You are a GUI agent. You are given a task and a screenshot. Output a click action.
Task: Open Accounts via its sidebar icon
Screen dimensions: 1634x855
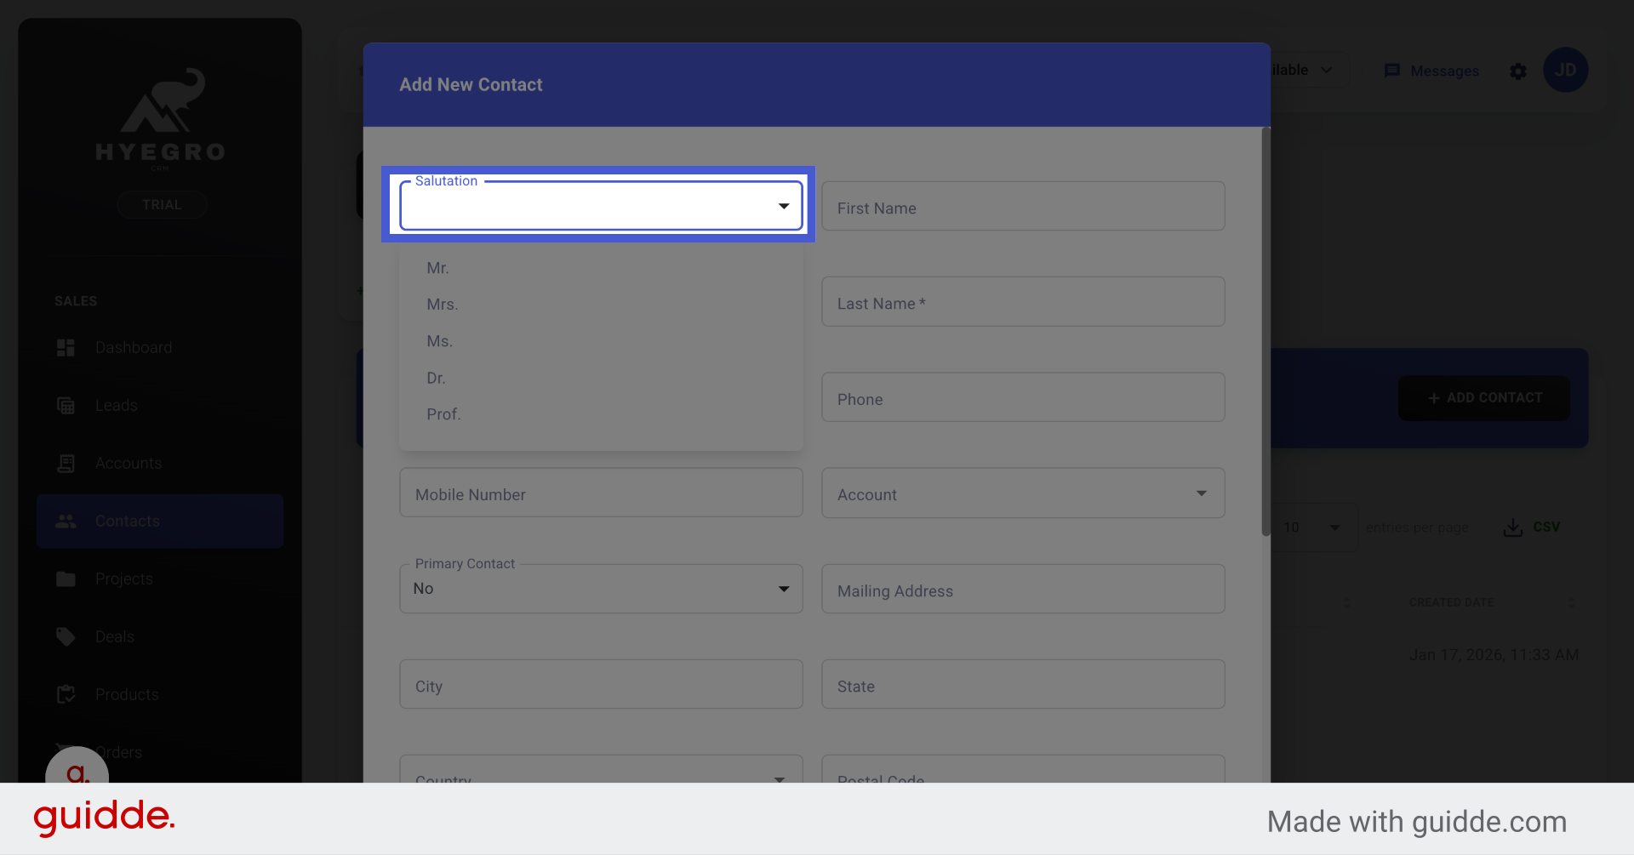tap(66, 463)
